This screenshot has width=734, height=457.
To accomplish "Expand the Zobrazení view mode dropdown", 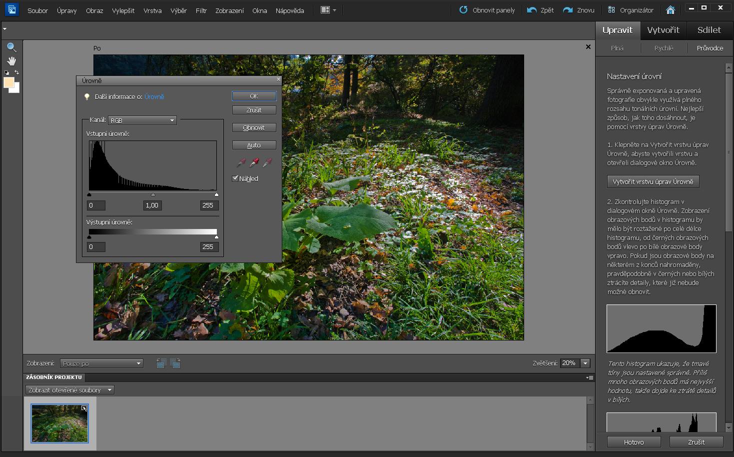I will [x=101, y=363].
